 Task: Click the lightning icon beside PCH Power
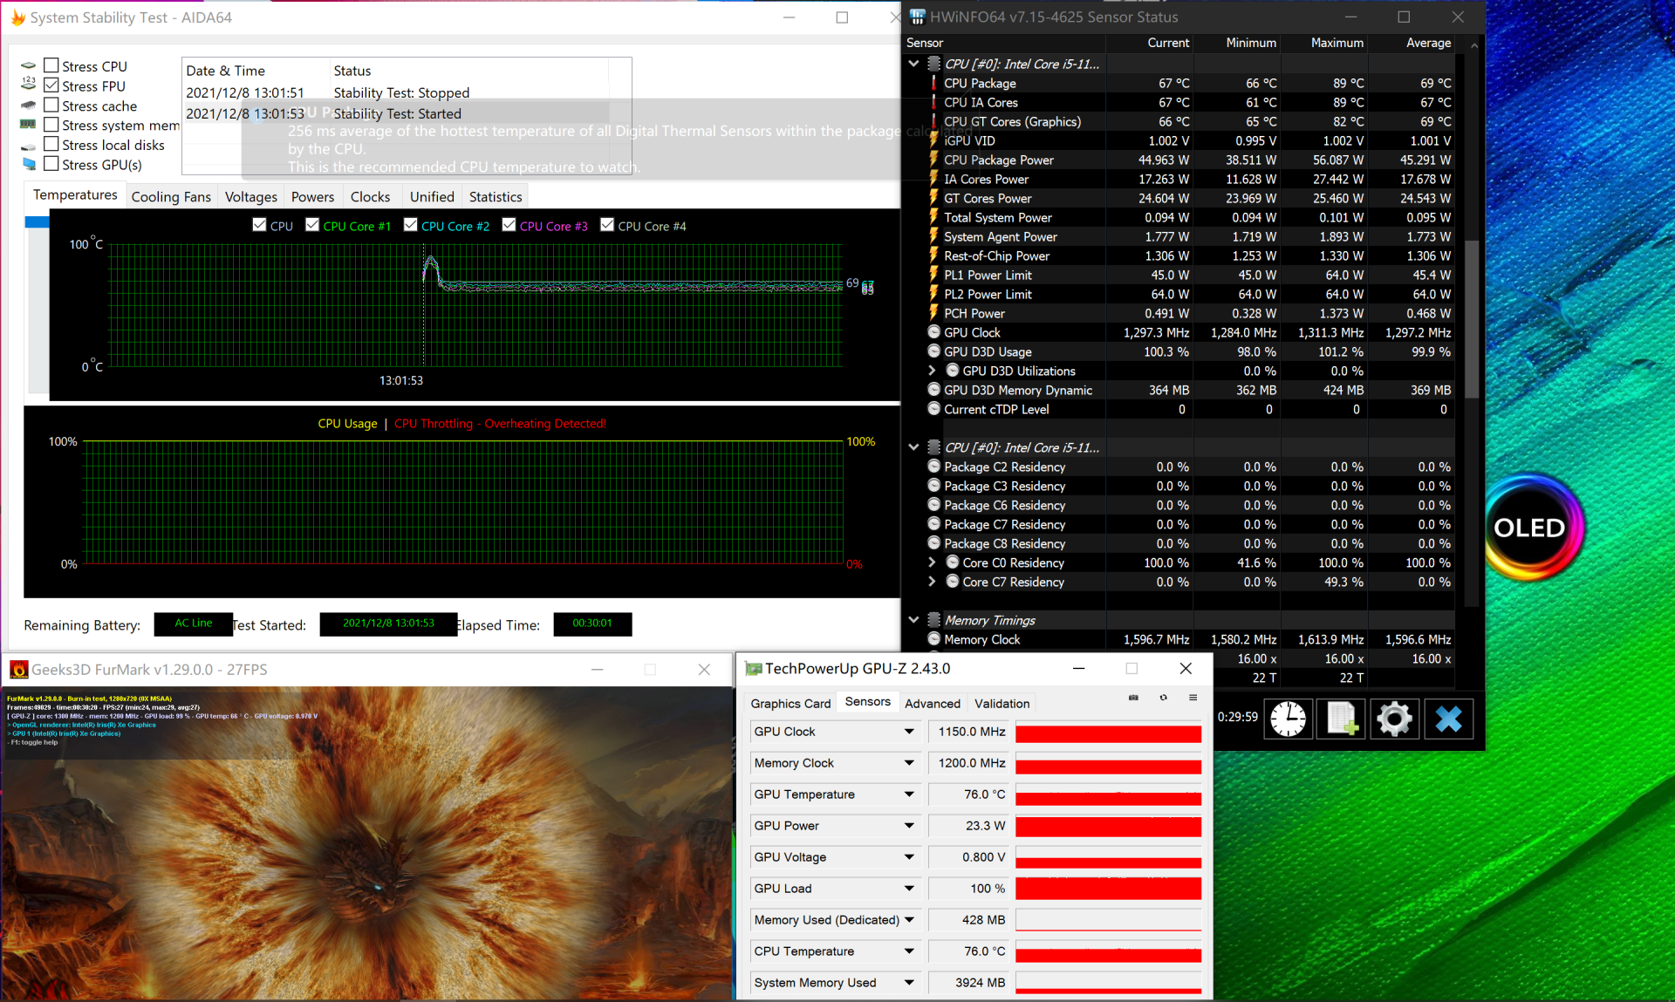[933, 313]
